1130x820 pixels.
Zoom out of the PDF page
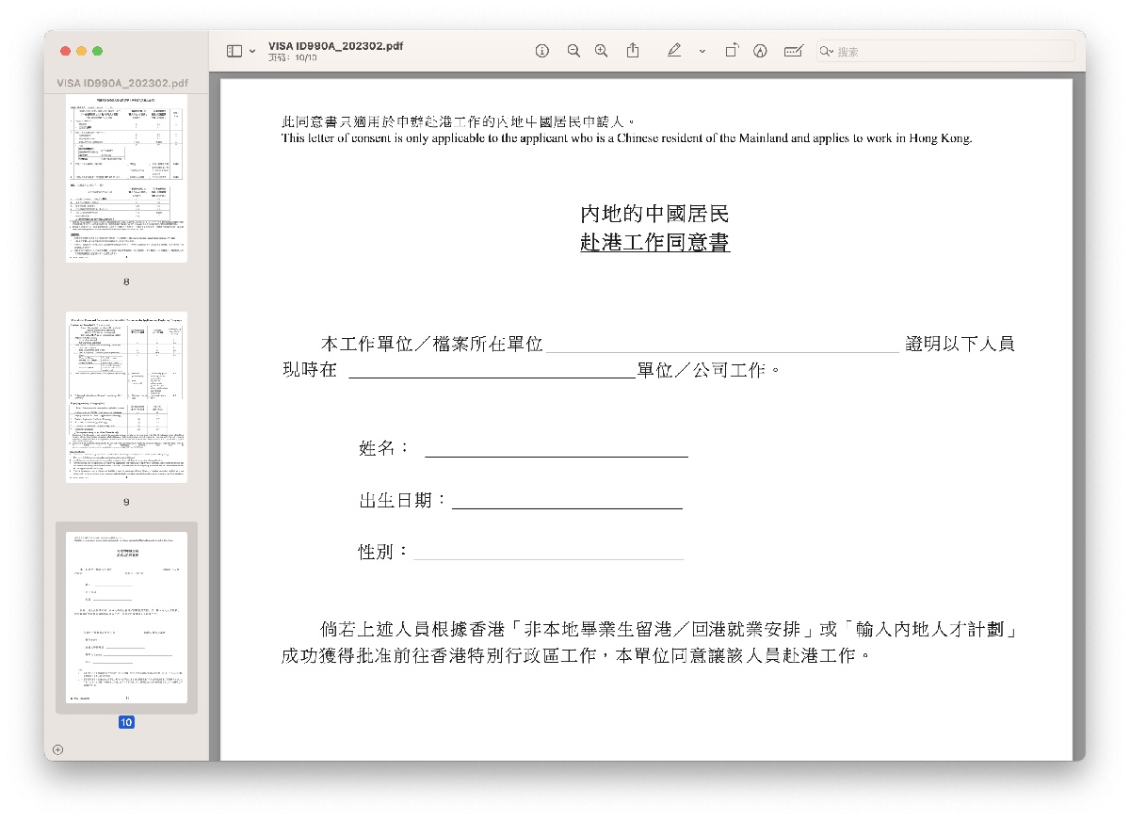tap(573, 51)
